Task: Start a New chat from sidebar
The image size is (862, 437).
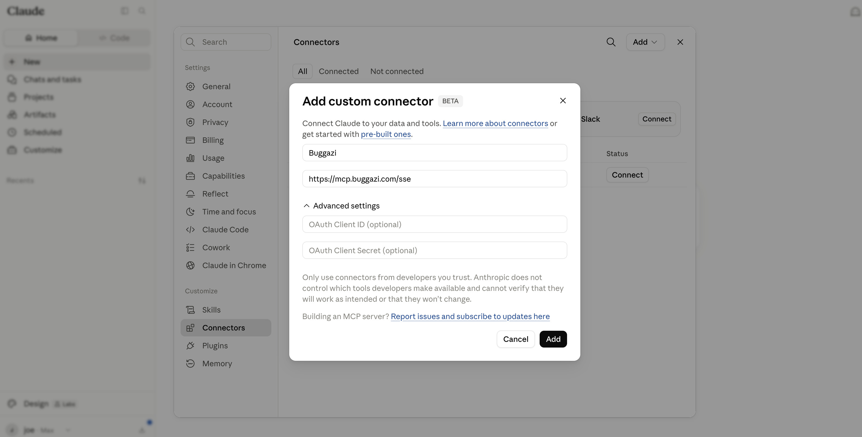Action: (x=77, y=62)
